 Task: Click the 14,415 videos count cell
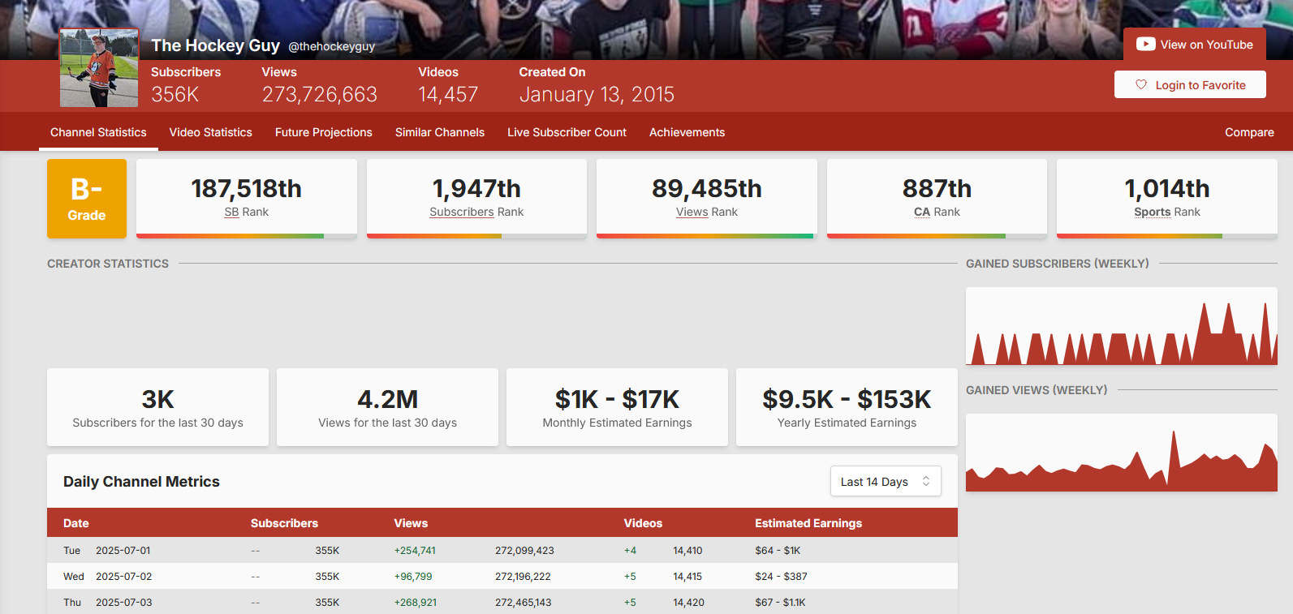point(687,576)
